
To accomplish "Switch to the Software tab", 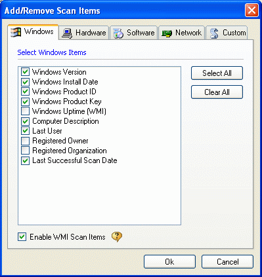I will [x=134, y=33].
